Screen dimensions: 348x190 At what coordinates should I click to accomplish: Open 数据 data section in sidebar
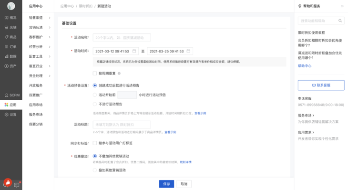(11, 56)
